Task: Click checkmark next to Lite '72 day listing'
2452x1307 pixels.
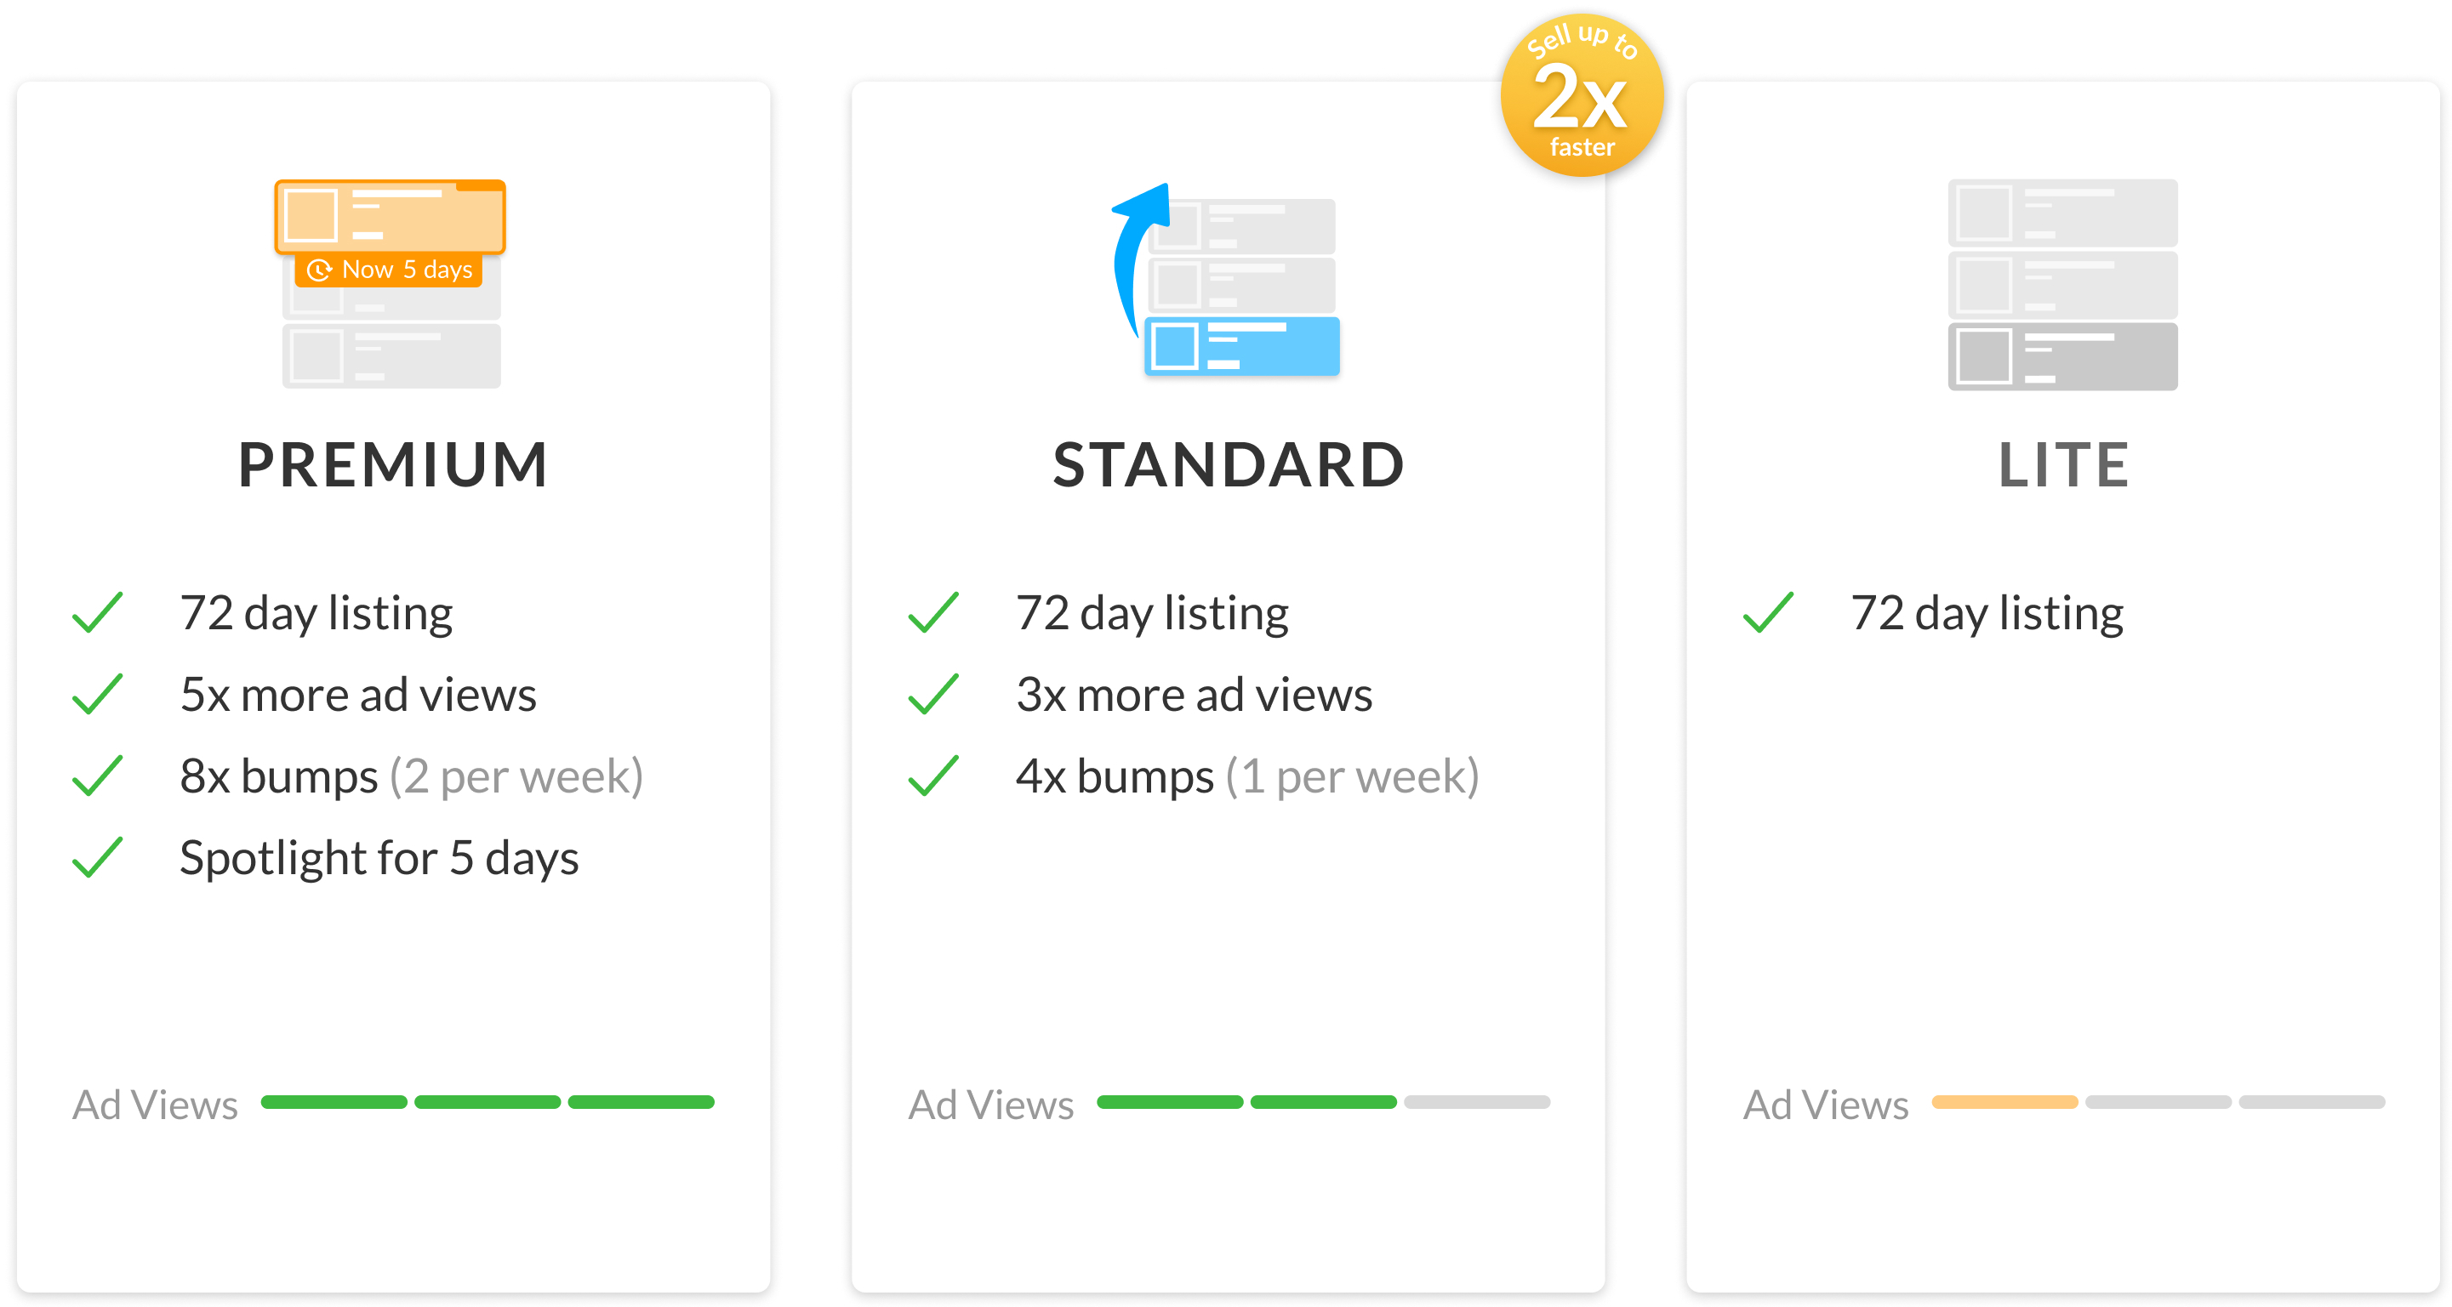Action: [1768, 611]
